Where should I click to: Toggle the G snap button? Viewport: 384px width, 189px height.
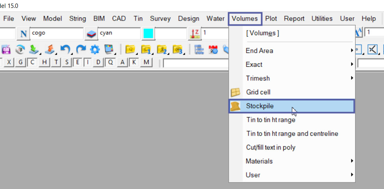20,62
